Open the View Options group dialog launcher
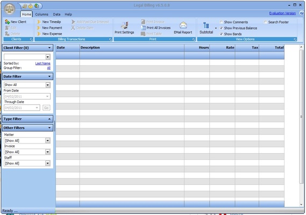The image size is (306, 215). coord(295,39)
